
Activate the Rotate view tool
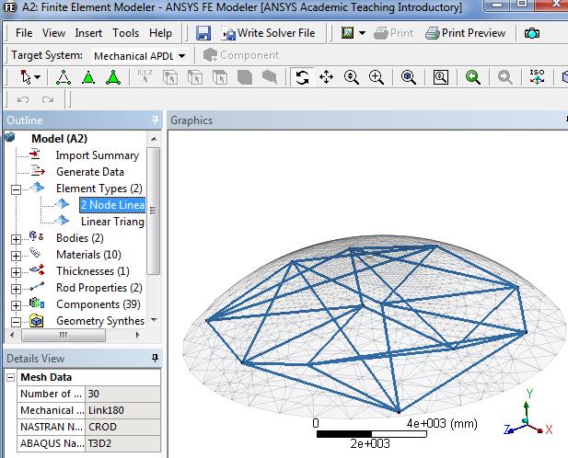tap(302, 77)
